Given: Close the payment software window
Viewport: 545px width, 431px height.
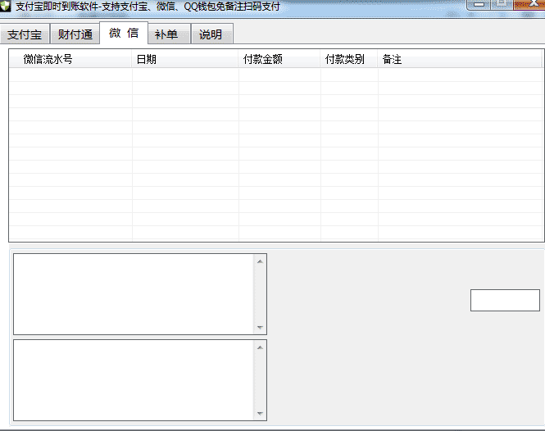Looking at the screenshot, I should pyautogui.click(x=529, y=4).
